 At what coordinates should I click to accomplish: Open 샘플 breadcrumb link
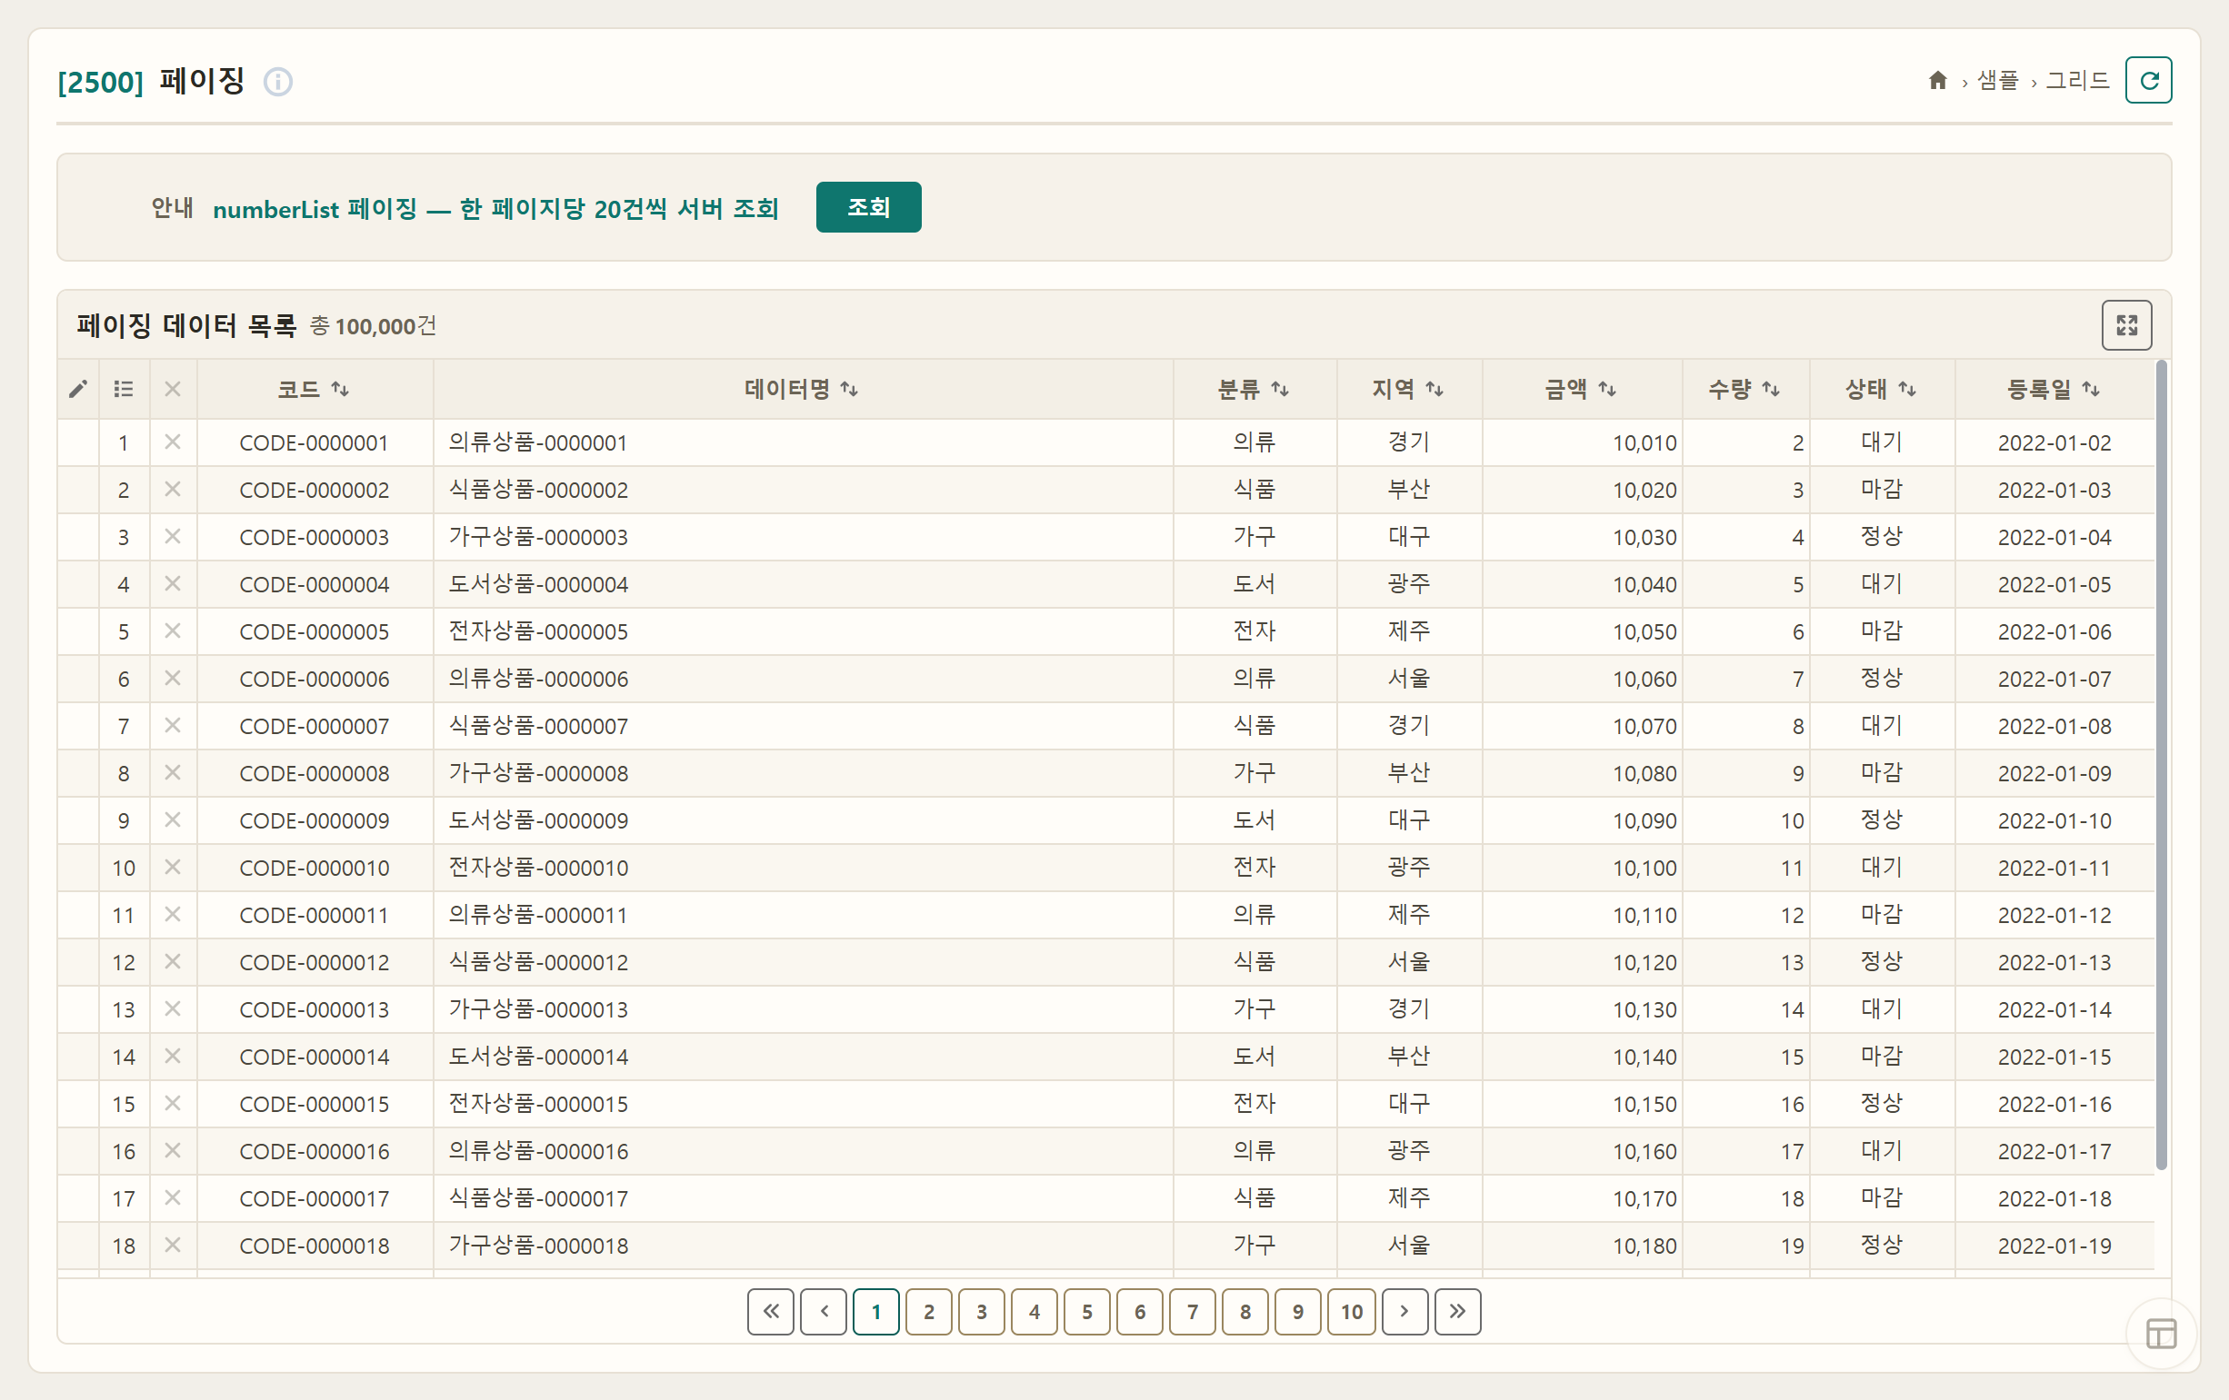1997,81
